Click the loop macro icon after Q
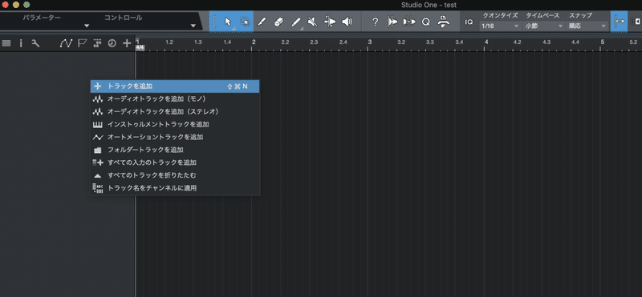The height and width of the screenshot is (297, 642). 443,22
